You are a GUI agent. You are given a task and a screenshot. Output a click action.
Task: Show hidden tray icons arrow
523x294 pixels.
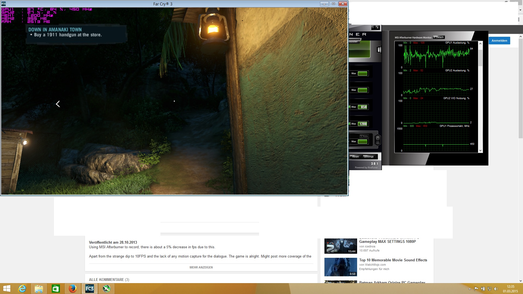(470, 289)
